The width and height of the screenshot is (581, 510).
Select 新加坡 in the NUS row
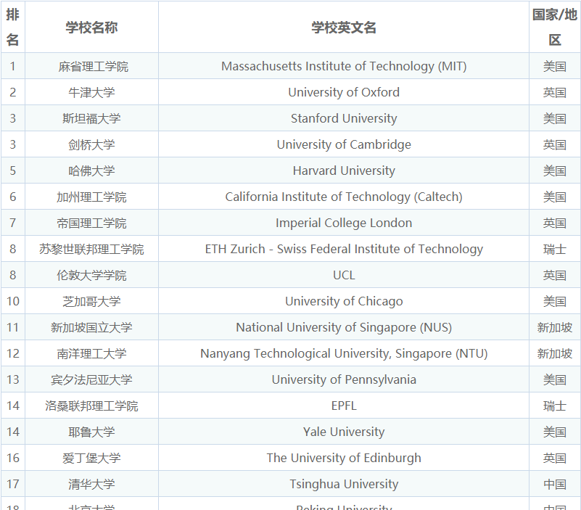tap(555, 328)
